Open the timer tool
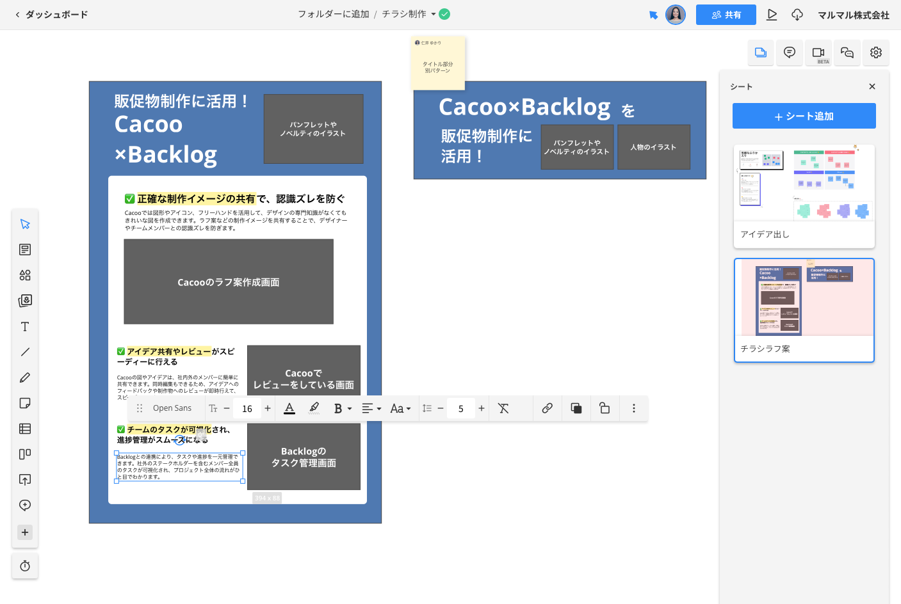Viewport: 901px width, 604px height. [x=25, y=566]
